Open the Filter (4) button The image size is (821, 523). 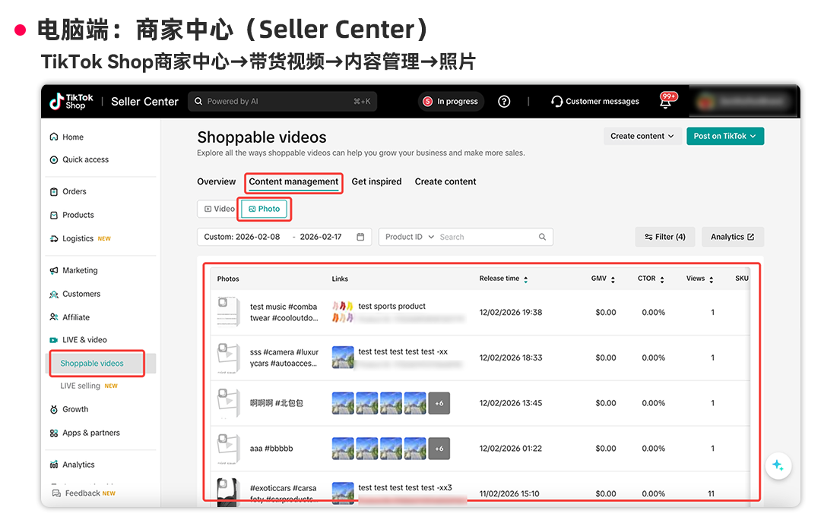[x=665, y=237]
